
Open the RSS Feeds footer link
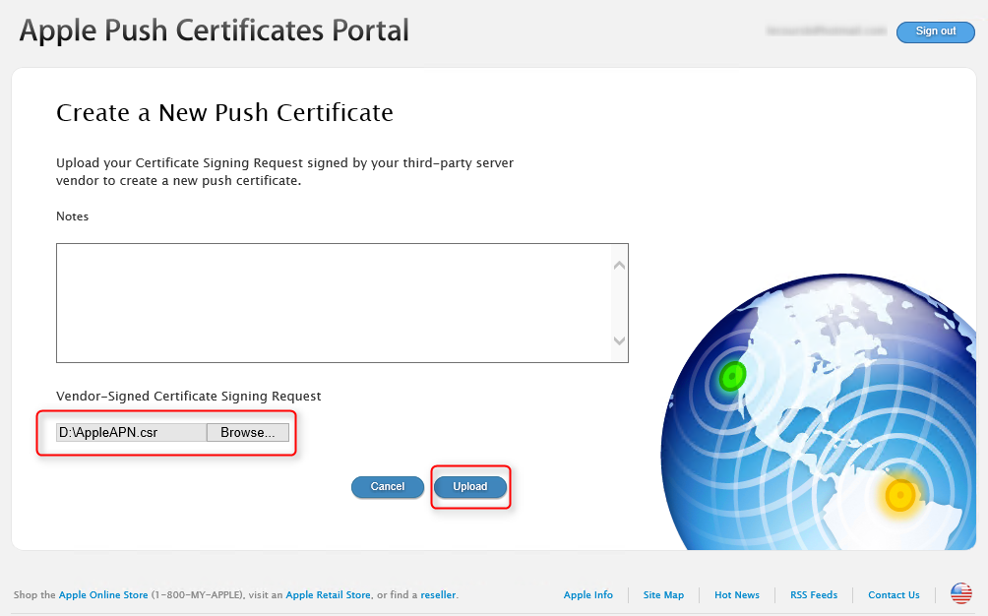[814, 594]
